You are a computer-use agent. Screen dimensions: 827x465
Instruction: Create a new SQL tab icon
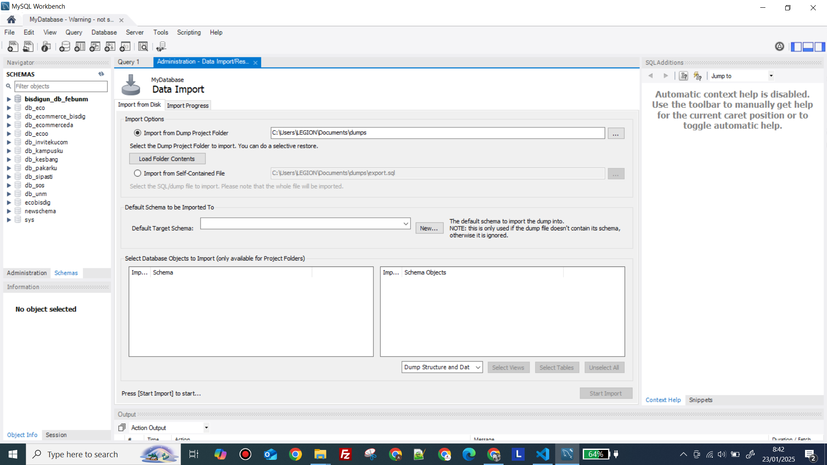(13, 46)
